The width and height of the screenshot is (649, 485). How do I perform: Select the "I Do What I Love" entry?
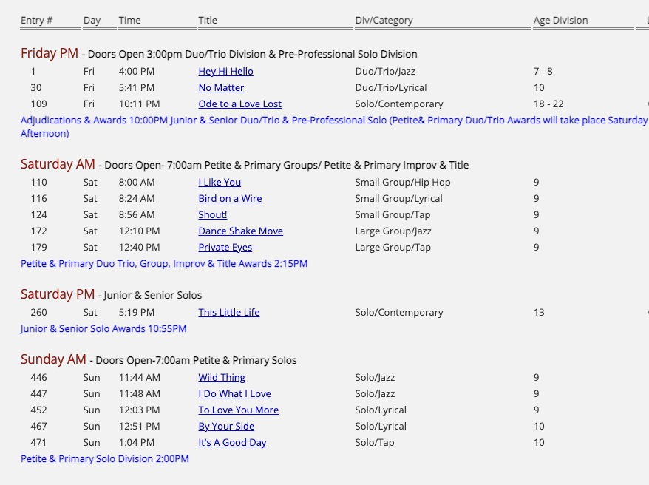pos(234,393)
